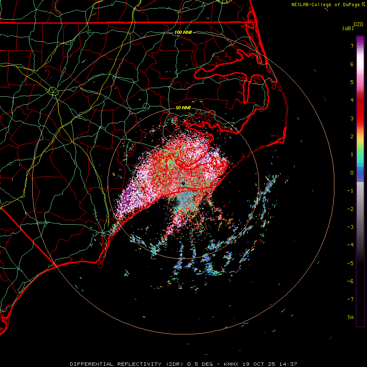Viewport: 367px width, 367px height.
Task: Click the purple top of color scale
Action: 360,40
